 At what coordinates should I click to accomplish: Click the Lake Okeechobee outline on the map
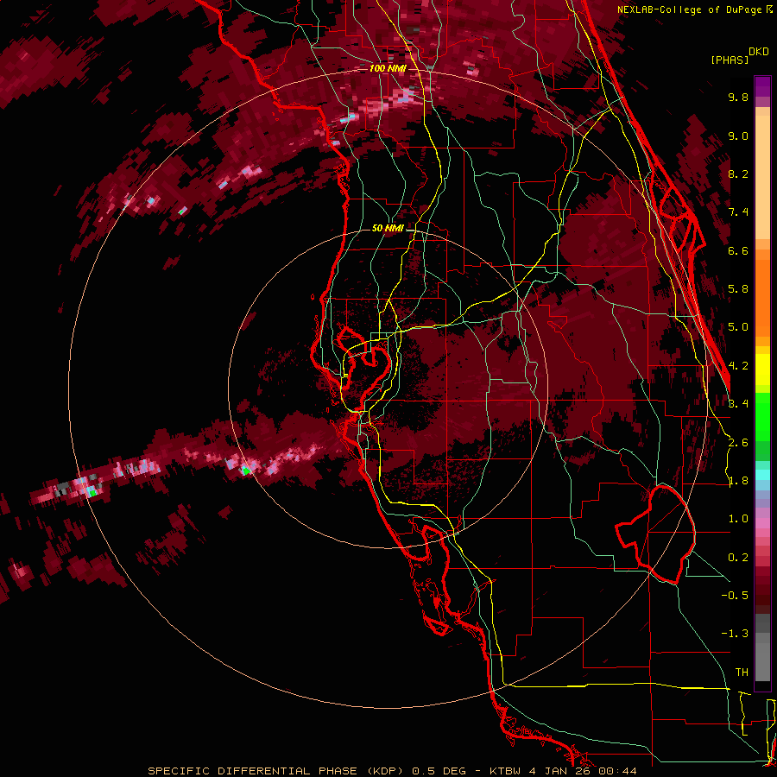click(x=655, y=534)
